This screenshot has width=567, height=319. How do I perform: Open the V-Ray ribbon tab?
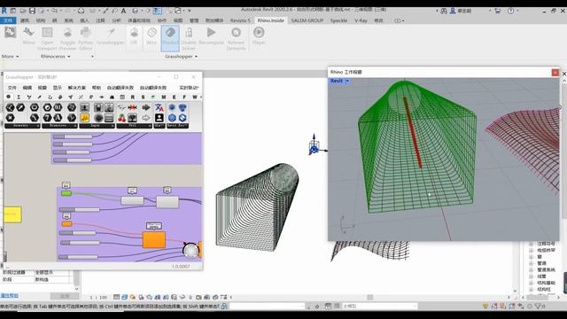point(361,20)
